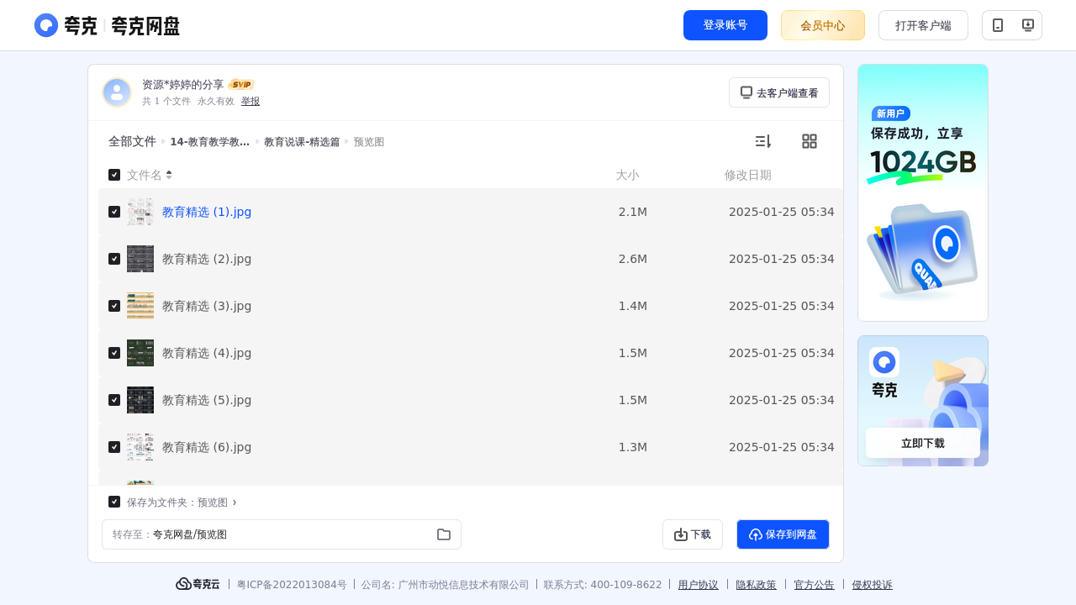Image resolution: width=1076 pixels, height=605 pixels.
Task: Click file name 教育精选 (5).jpg
Action: click(x=207, y=400)
